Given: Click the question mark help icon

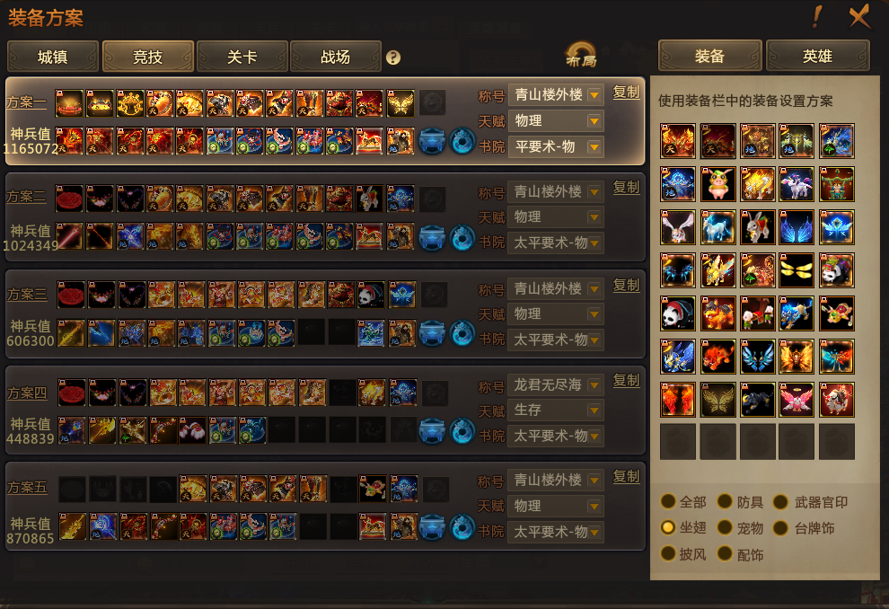Looking at the screenshot, I should pos(393,57).
